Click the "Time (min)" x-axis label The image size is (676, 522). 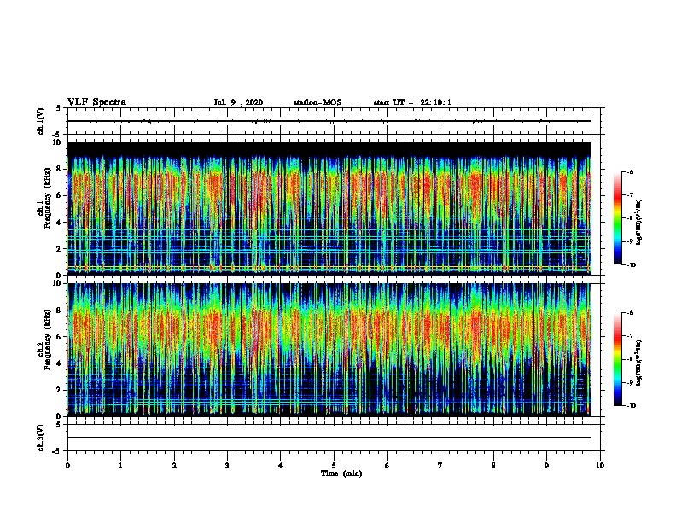[341, 473]
